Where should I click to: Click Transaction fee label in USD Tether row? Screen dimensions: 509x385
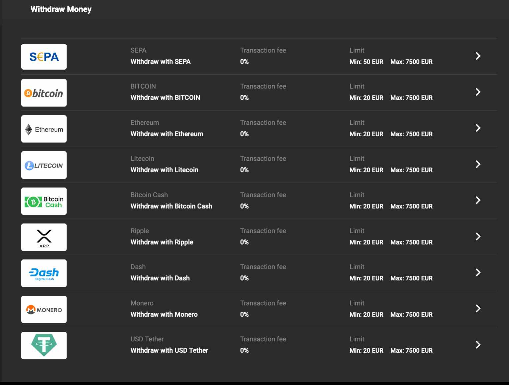(263, 339)
